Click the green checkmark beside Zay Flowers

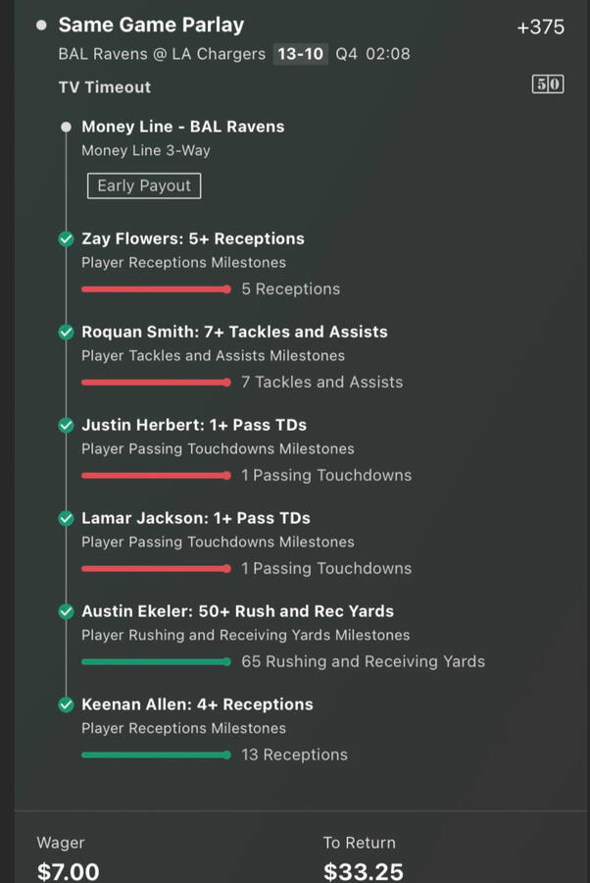coord(66,238)
